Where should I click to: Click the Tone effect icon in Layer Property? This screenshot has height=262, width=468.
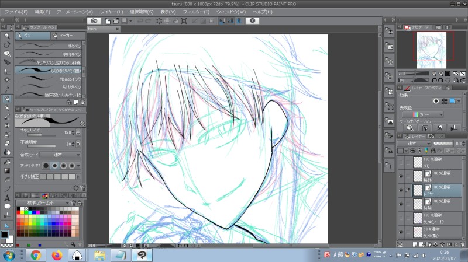click(444, 101)
